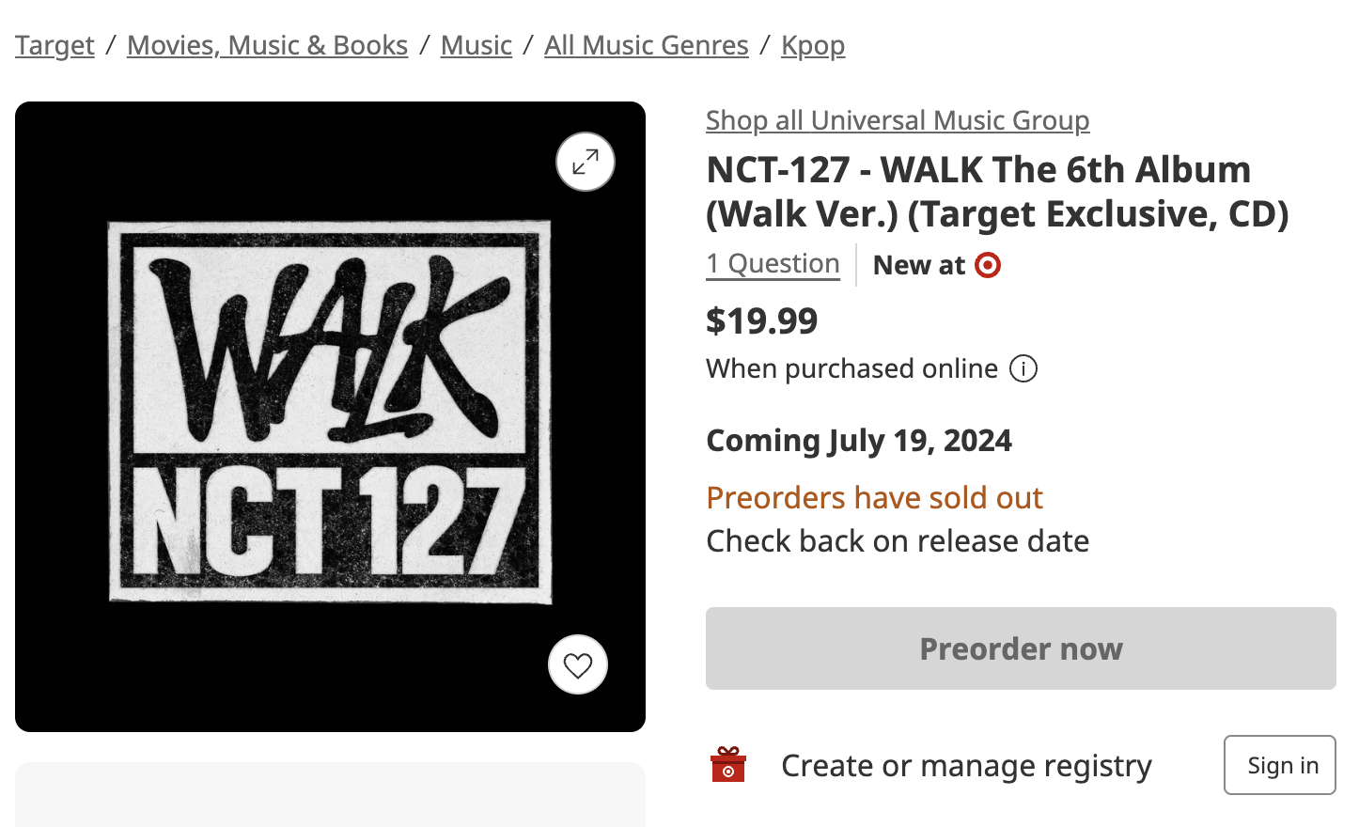The image size is (1359, 827).
Task: Click the Target bullseye logo next to New at
Action: tap(988, 265)
